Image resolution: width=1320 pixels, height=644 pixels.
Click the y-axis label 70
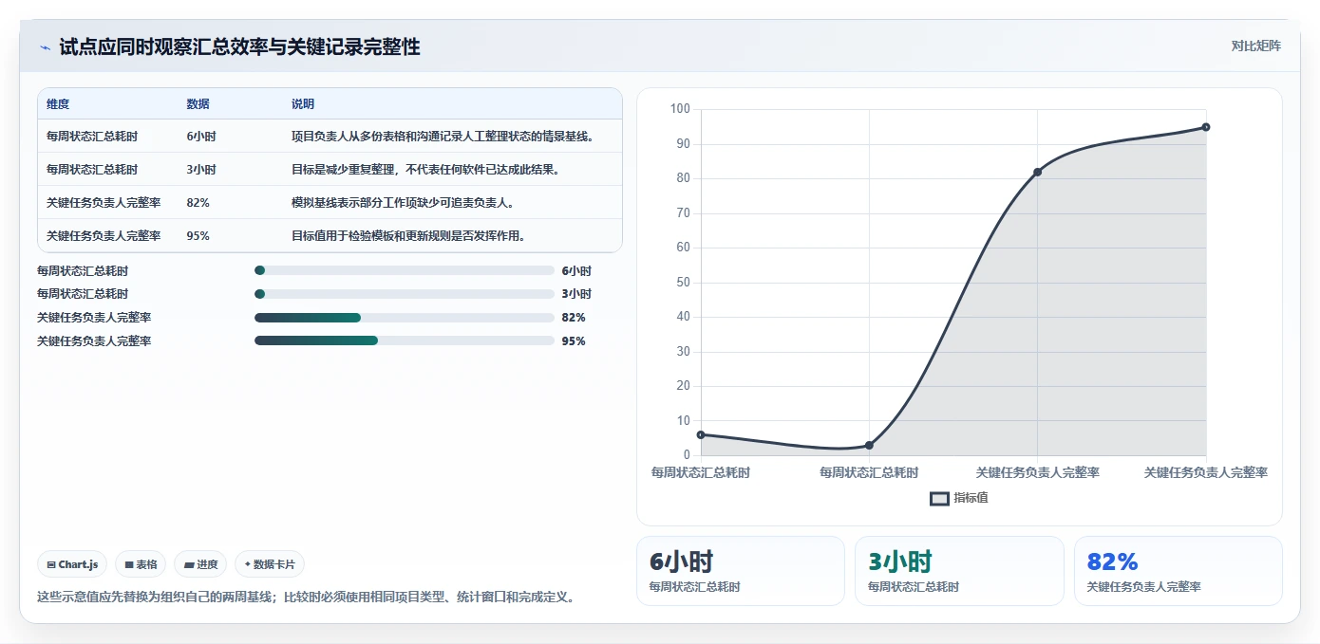pos(683,213)
